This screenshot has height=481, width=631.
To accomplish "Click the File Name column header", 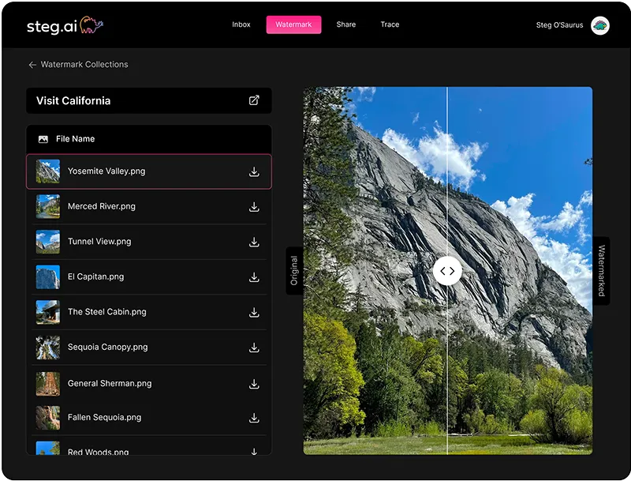I will point(75,139).
